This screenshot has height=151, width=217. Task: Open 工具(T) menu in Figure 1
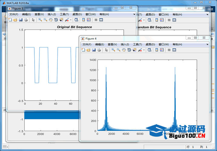point(64,14)
